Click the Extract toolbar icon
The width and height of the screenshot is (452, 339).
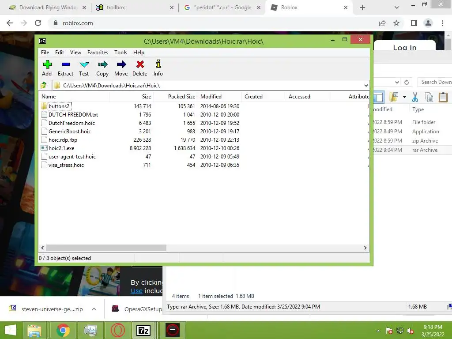[x=65, y=68]
